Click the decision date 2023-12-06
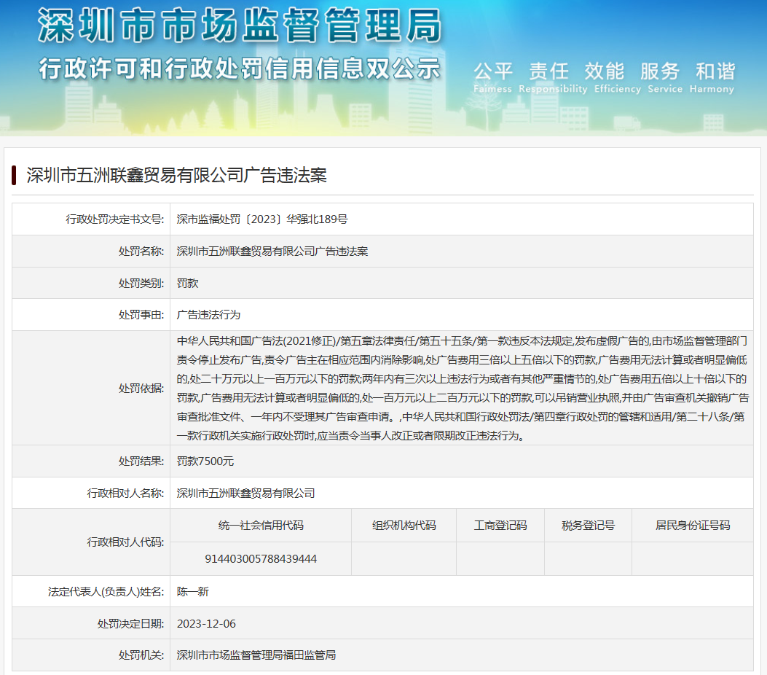Image resolution: width=767 pixels, height=675 pixels. point(206,623)
